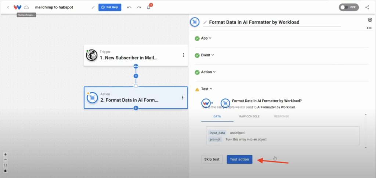Go back using the left chevron

click(8, 7)
